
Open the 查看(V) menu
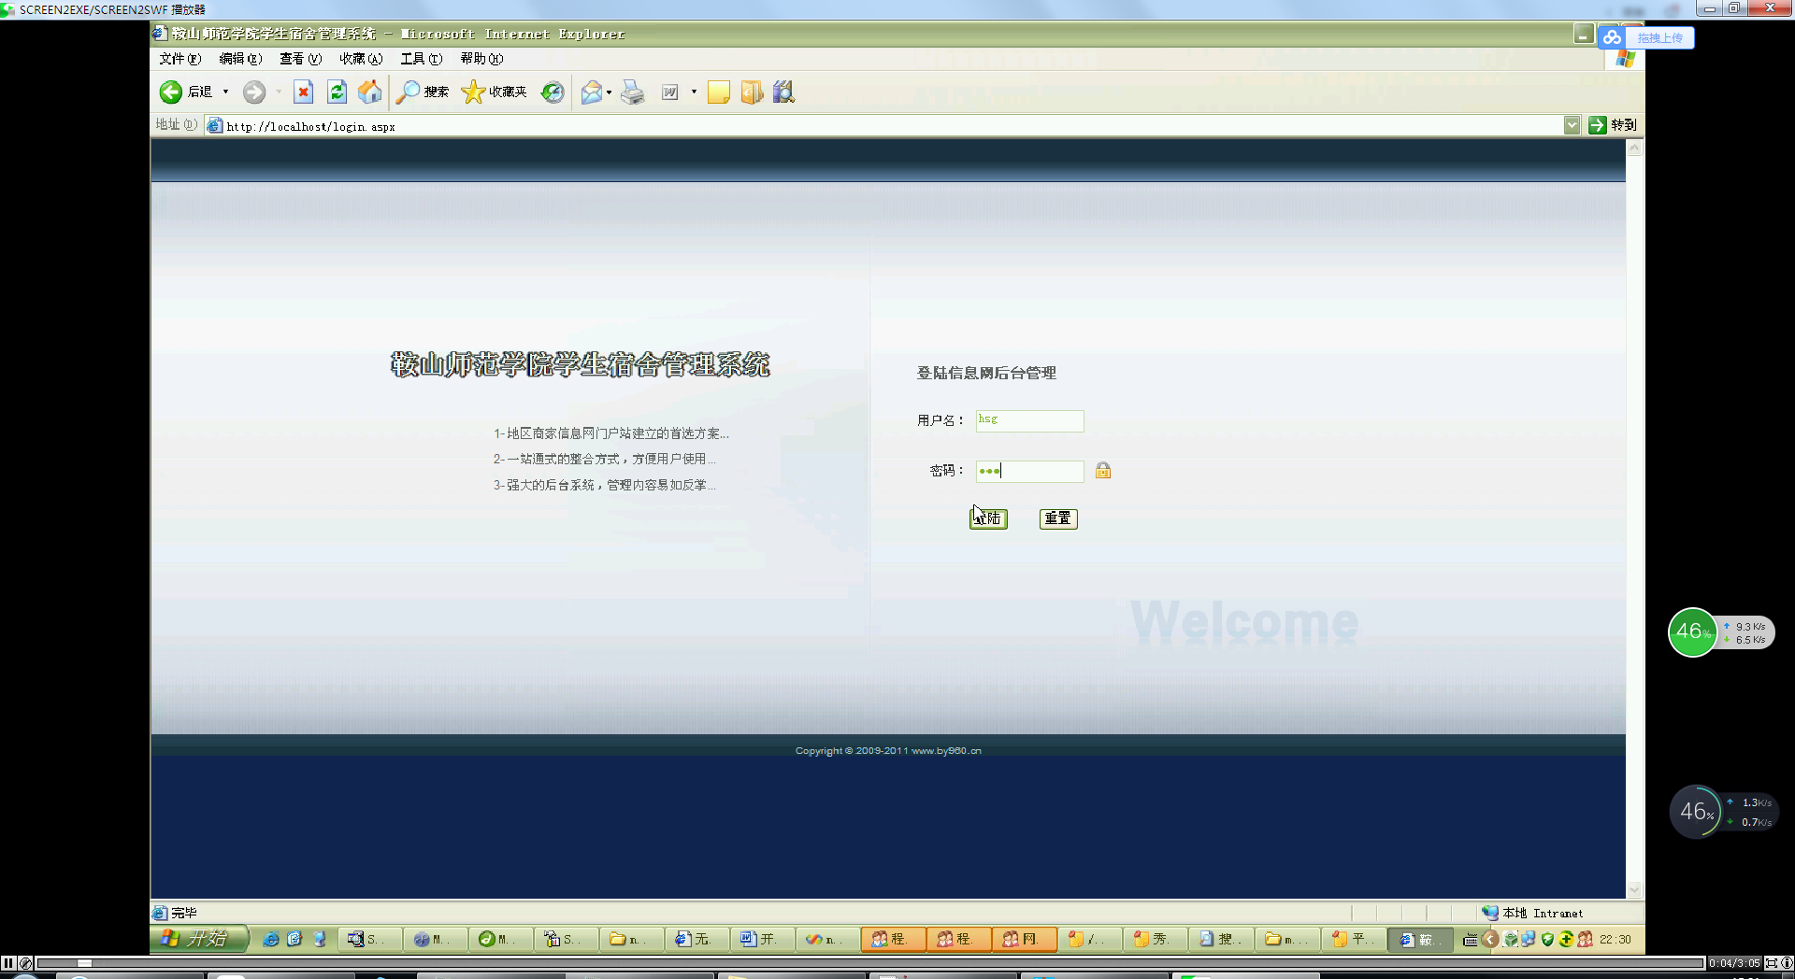300,59
